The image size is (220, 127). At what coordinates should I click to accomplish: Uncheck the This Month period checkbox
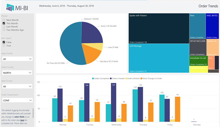coord(4,23)
